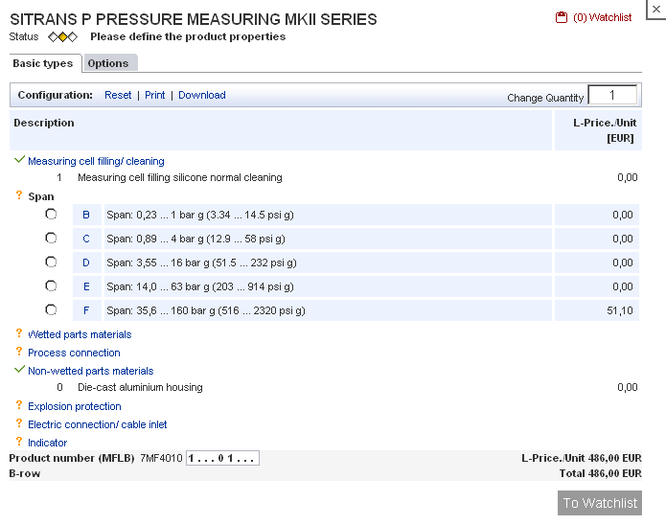Click the 51,10 price for span F

(620, 311)
